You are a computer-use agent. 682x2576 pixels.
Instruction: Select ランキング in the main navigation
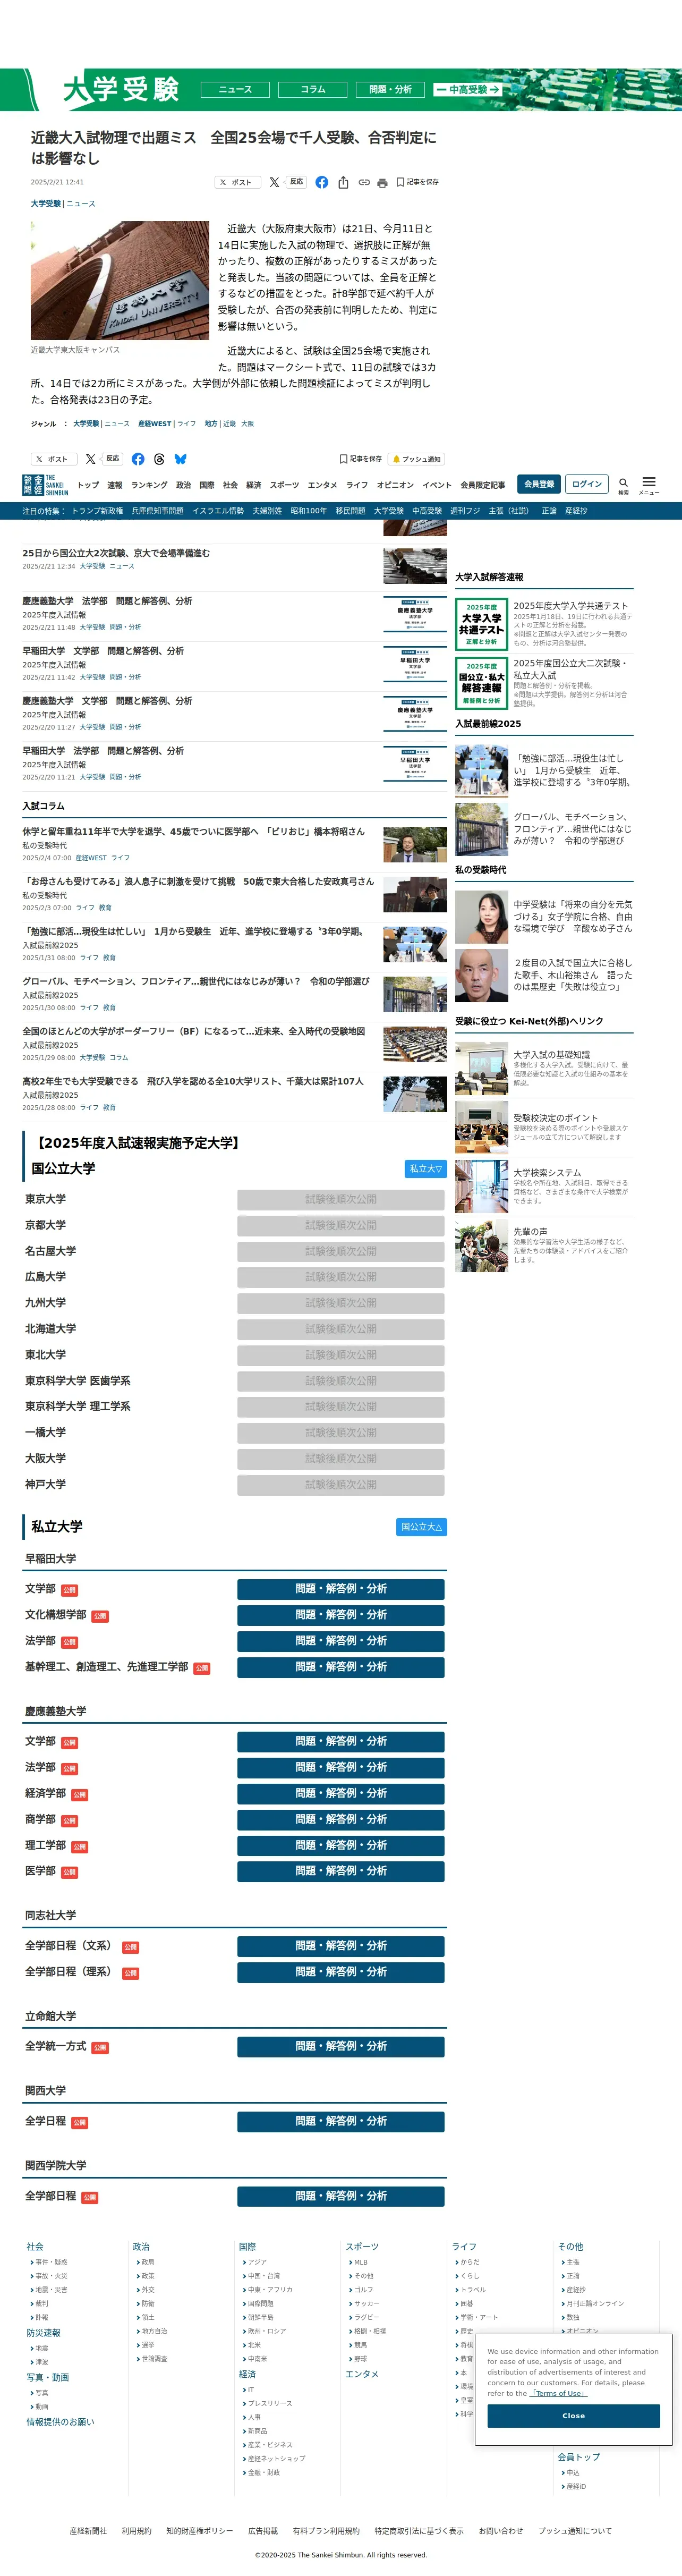[149, 485]
